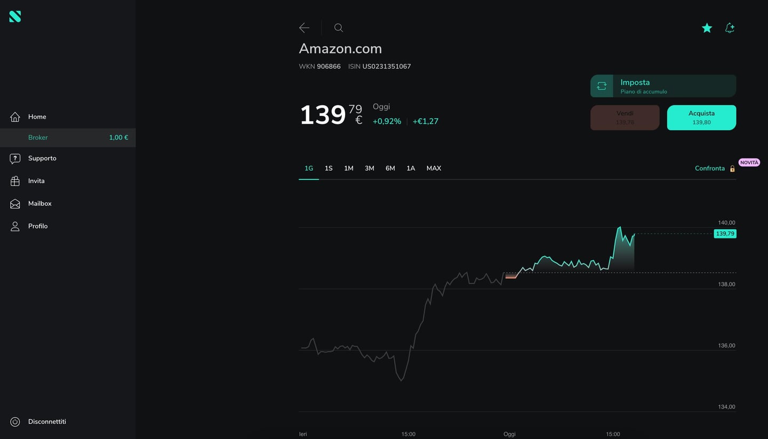This screenshot has height=439, width=768.
Task: Switch to the 1A chart period
Action: [x=411, y=168]
